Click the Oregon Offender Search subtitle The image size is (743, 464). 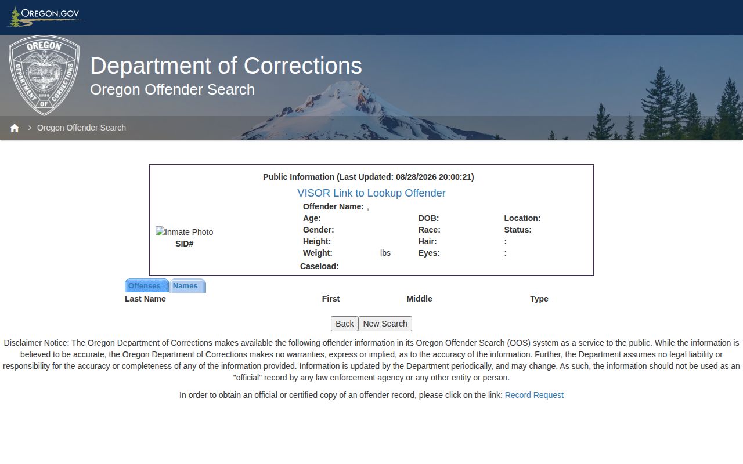click(x=172, y=89)
